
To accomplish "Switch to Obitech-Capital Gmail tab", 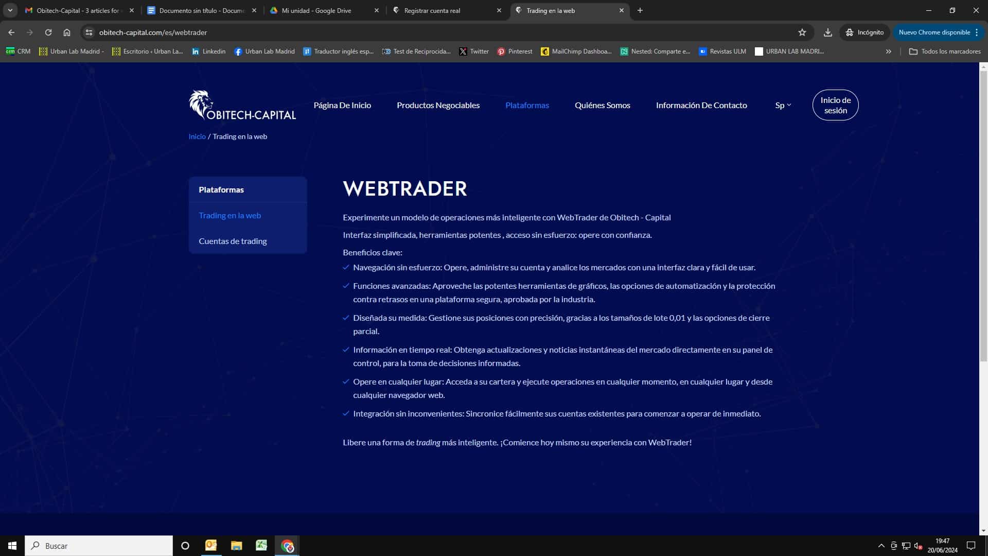I will click(78, 10).
